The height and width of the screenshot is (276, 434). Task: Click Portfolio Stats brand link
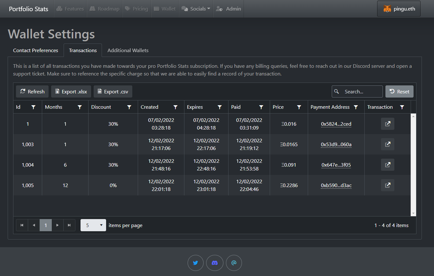[29, 9]
